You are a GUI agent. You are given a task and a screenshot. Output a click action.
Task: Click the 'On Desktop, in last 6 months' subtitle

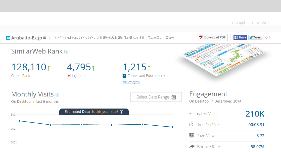pos(35,102)
